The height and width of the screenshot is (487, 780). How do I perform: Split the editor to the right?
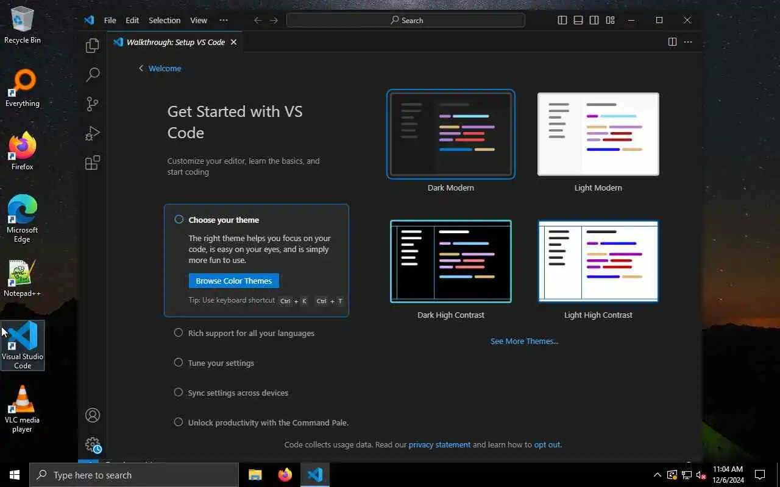pyautogui.click(x=672, y=42)
